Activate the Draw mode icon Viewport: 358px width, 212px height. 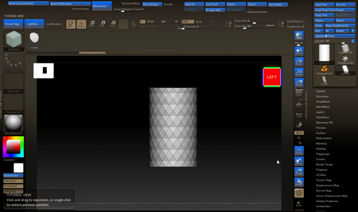81,24
